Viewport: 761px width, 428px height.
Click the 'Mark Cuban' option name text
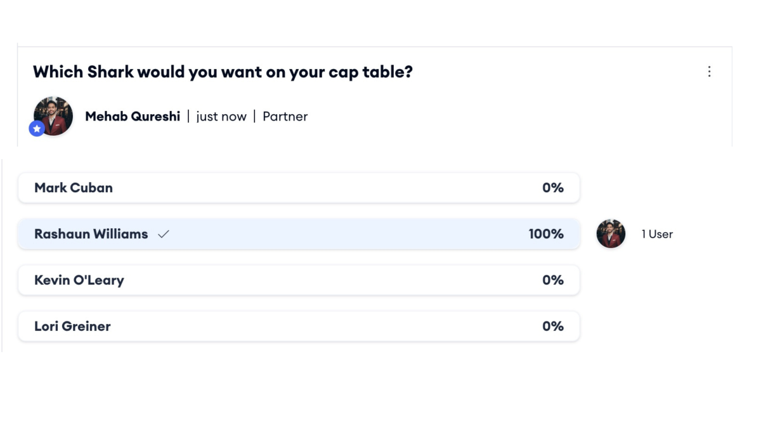pyautogui.click(x=74, y=188)
